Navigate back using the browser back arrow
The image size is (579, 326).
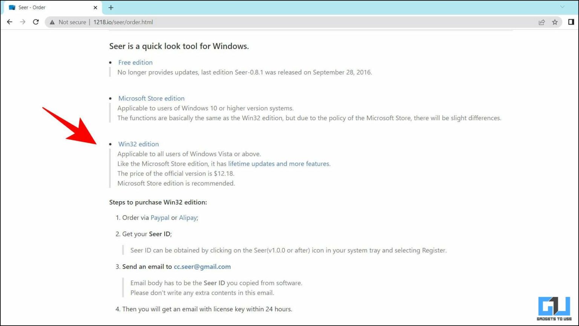point(9,22)
